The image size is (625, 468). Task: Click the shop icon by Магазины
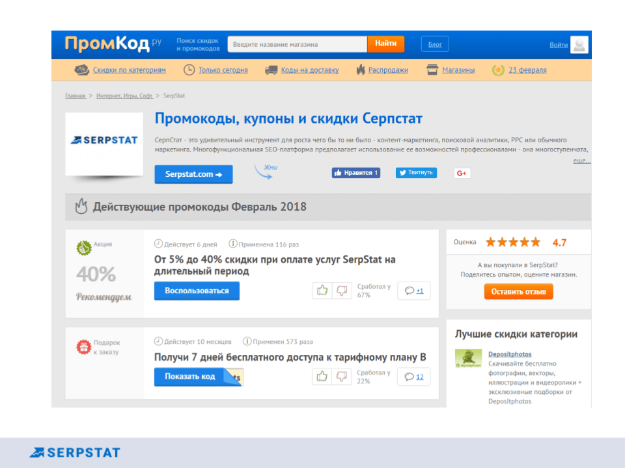(x=432, y=70)
